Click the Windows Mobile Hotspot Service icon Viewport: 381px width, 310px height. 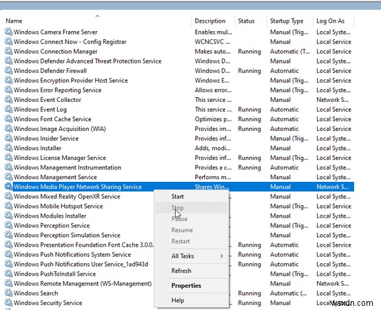coord(8,206)
